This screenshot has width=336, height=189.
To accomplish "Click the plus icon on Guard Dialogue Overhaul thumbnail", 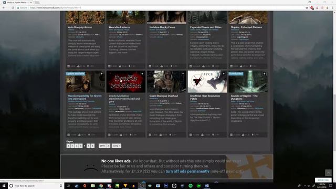I will (x=183, y=73).
